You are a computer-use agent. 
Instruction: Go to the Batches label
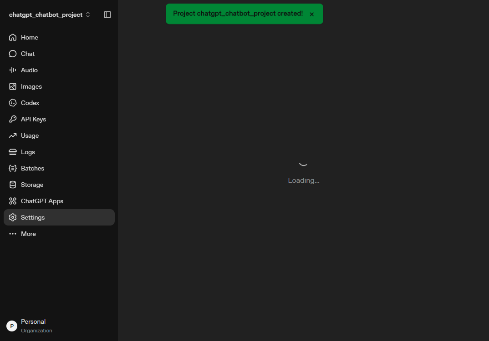click(x=32, y=169)
